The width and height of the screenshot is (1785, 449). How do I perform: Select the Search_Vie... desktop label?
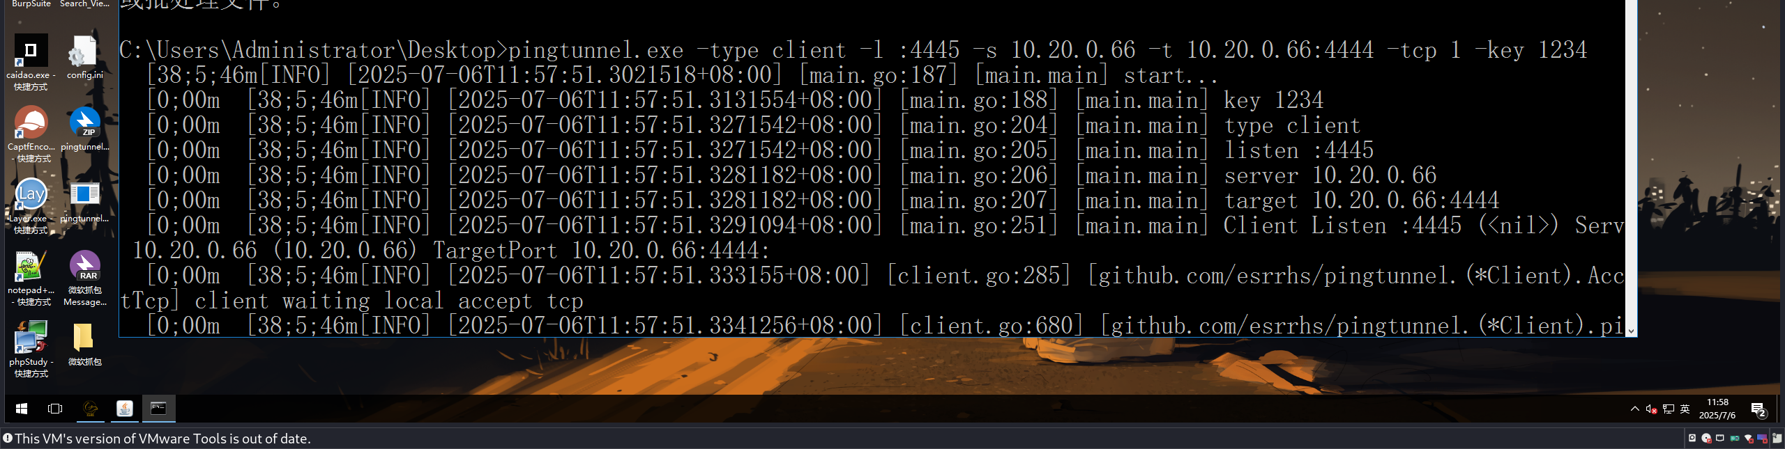84,4
